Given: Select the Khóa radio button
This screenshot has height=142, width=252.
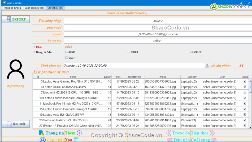Looking at the screenshot, I should coord(34,47).
